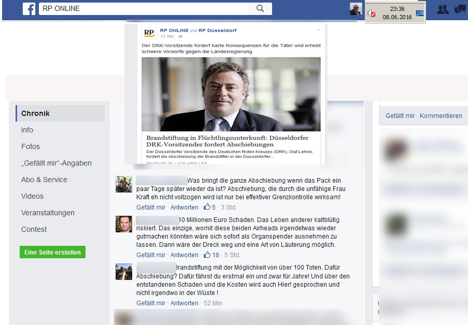This screenshot has height=325, width=468.
Task: Click the Eine Seite erstellen button
Action: tap(52, 252)
